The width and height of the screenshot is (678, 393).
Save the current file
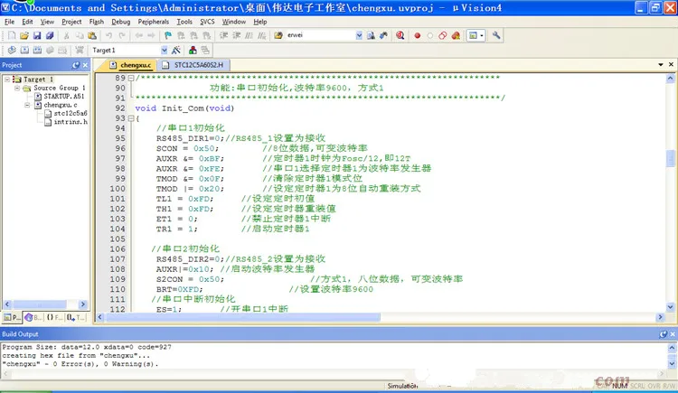(x=37, y=35)
